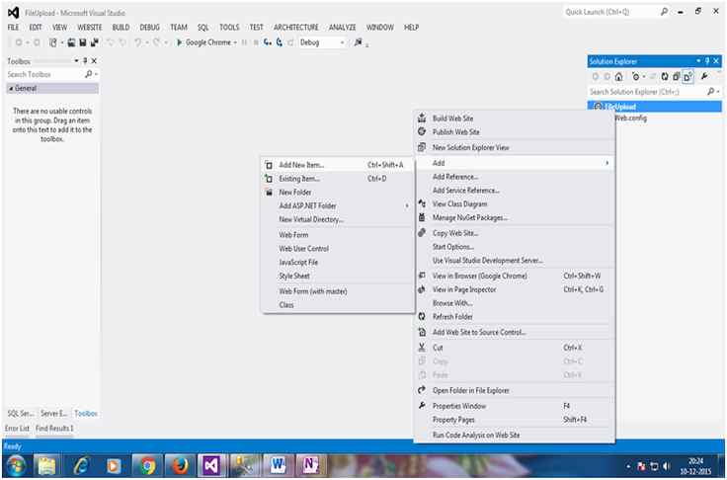The image size is (727, 480).
Task: Click Open Folder in File Explorer
Action: (515, 390)
